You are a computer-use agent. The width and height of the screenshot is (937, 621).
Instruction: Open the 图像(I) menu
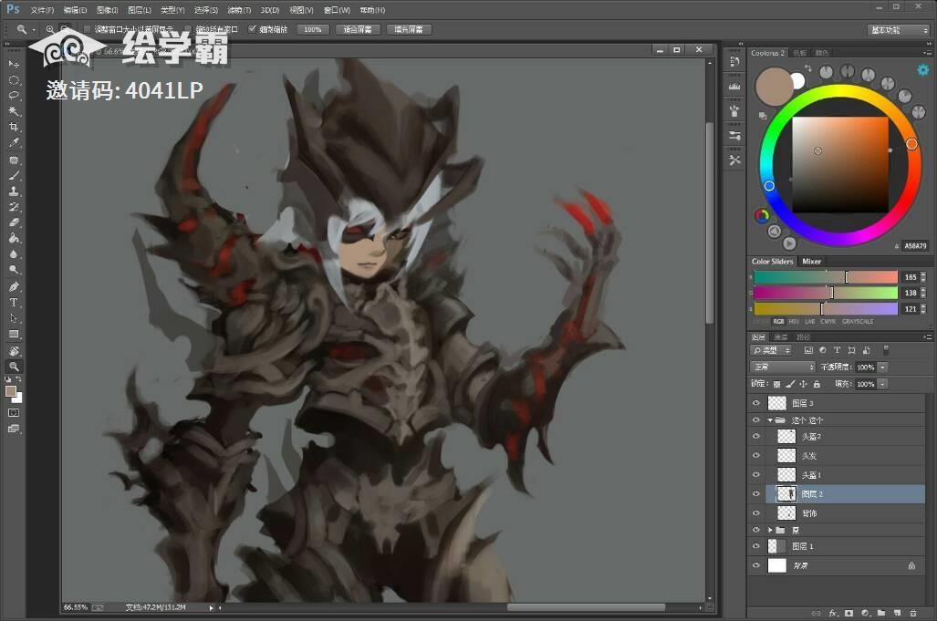click(x=107, y=10)
